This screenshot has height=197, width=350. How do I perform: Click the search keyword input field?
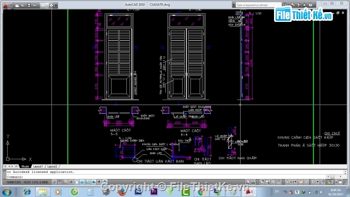(258, 5)
